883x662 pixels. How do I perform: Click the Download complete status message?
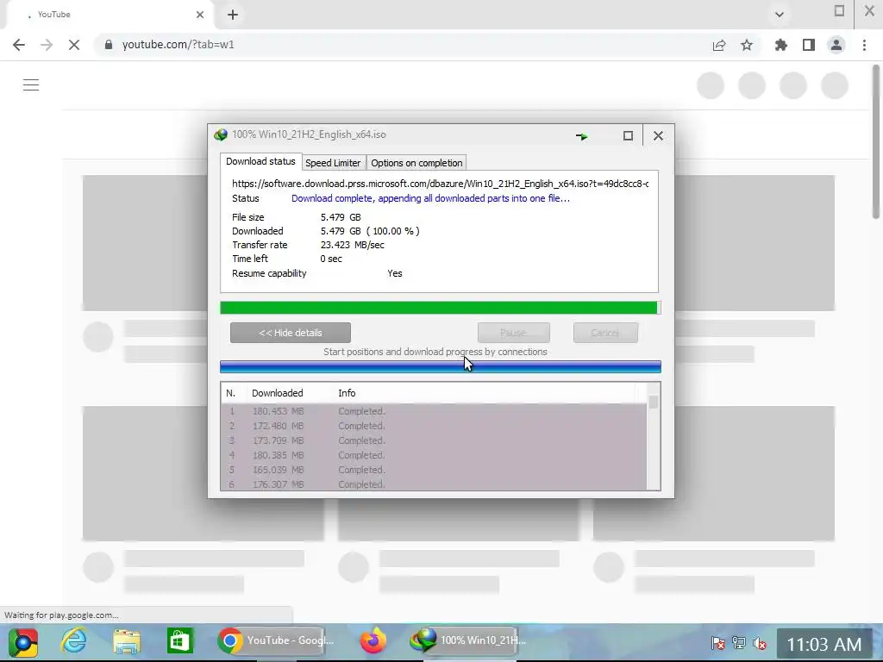(x=430, y=198)
